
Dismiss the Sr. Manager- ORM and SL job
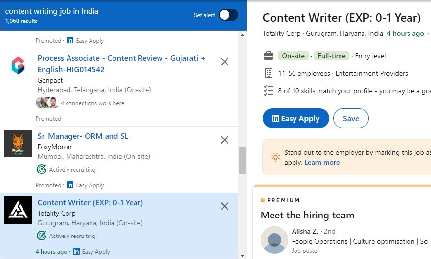click(x=225, y=140)
